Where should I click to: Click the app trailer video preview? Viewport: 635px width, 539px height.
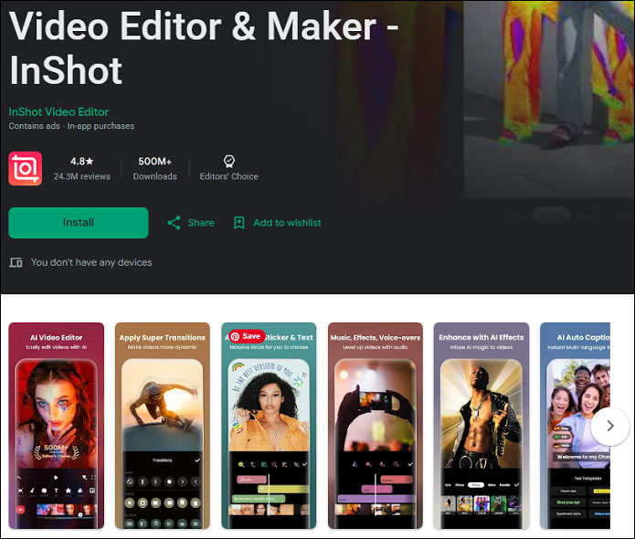tap(549, 100)
